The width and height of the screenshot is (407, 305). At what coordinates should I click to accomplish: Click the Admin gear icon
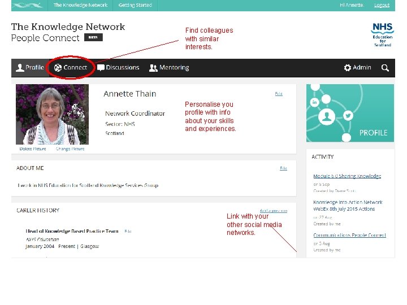(x=347, y=68)
